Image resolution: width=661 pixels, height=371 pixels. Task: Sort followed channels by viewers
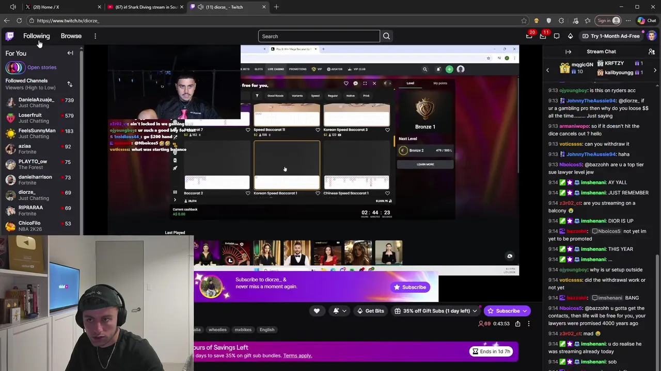point(70,84)
